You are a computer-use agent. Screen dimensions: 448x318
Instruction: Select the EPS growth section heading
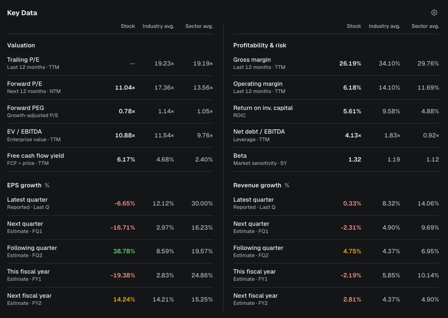pyautogui.click(x=24, y=185)
